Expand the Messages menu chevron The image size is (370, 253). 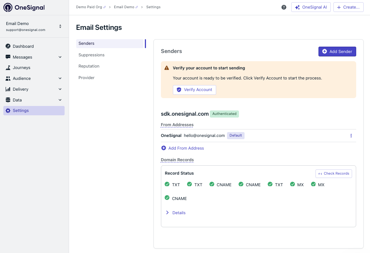pyautogui.click(x=60, y=57)
